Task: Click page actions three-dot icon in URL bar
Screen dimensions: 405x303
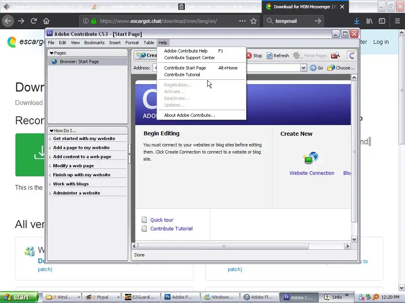Action: (x=242, y=21)
